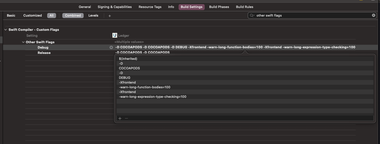Click the Debug flags value string

coord(235,47)
